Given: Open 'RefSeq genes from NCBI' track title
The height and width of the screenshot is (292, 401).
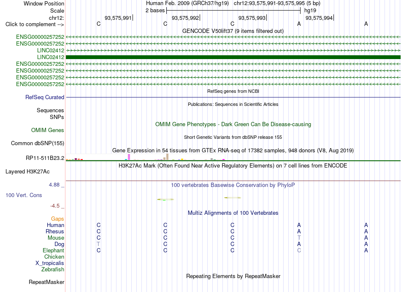Looking at the screenshot, I should coord(233,91).
